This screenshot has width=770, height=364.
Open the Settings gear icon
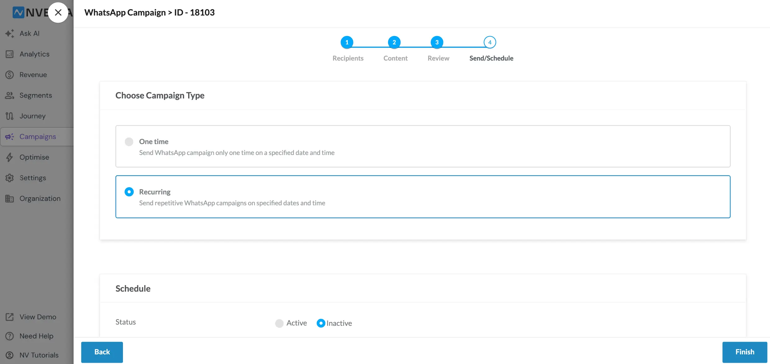click(10, 178)
